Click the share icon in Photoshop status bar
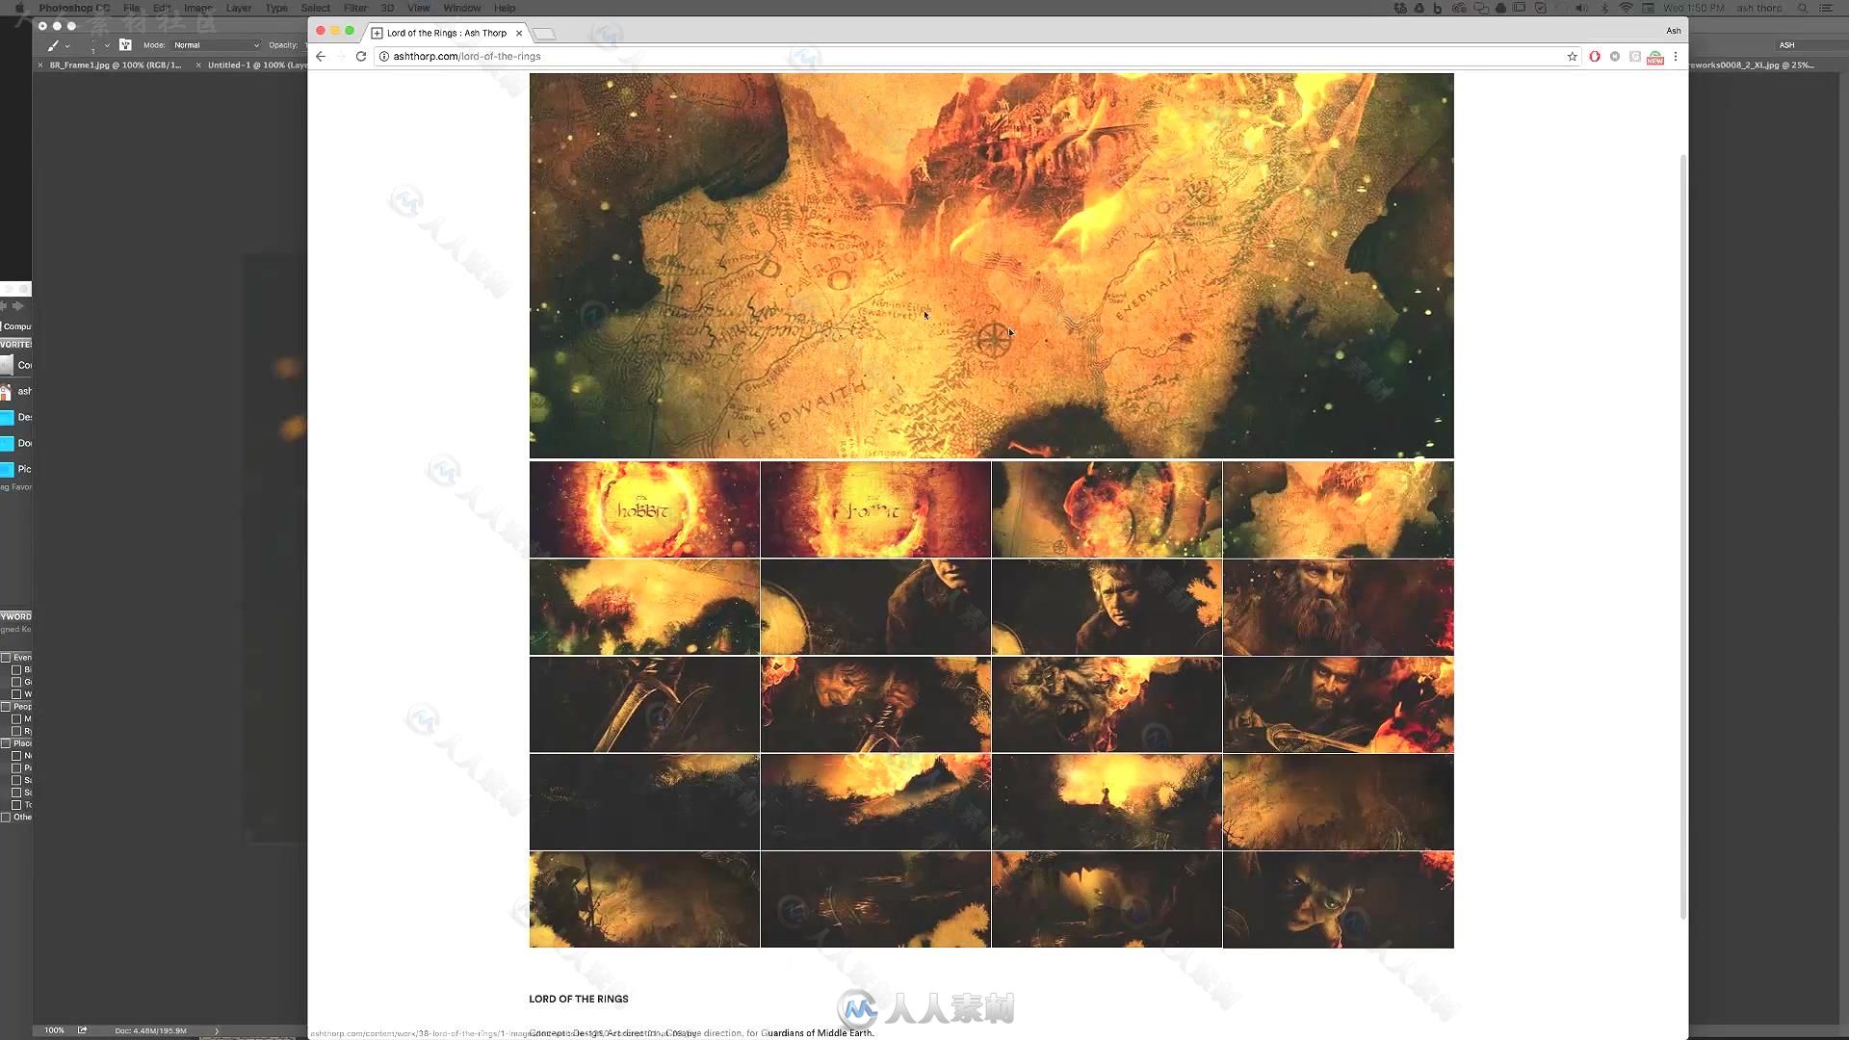The image size is (1849, 1040). 83,1030
